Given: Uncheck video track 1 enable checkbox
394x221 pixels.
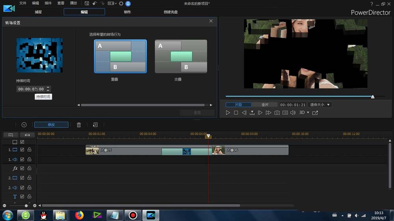Looking at the screenshot, I should 22,150.
